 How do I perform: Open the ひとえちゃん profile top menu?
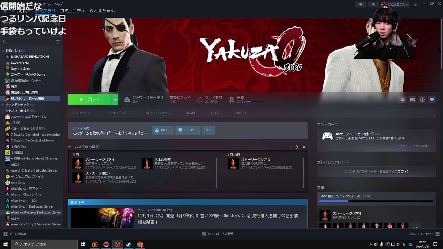point(102,11)
